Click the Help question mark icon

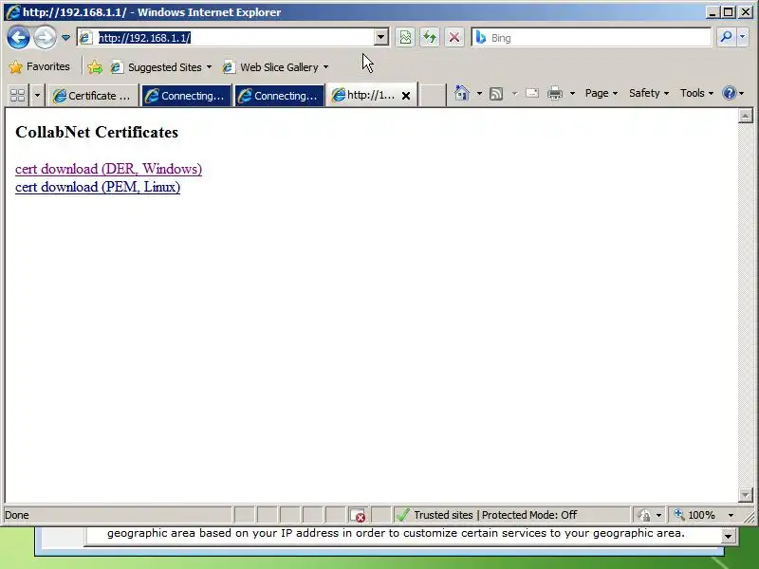point(730,93)
